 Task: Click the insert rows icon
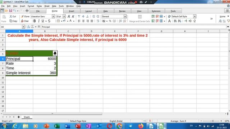[153, 16]
